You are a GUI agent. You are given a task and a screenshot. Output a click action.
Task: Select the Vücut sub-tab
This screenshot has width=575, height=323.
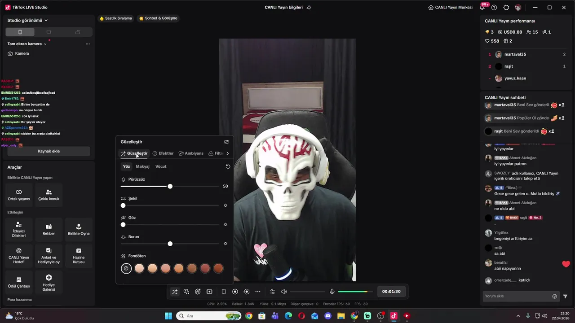point(161,166)
